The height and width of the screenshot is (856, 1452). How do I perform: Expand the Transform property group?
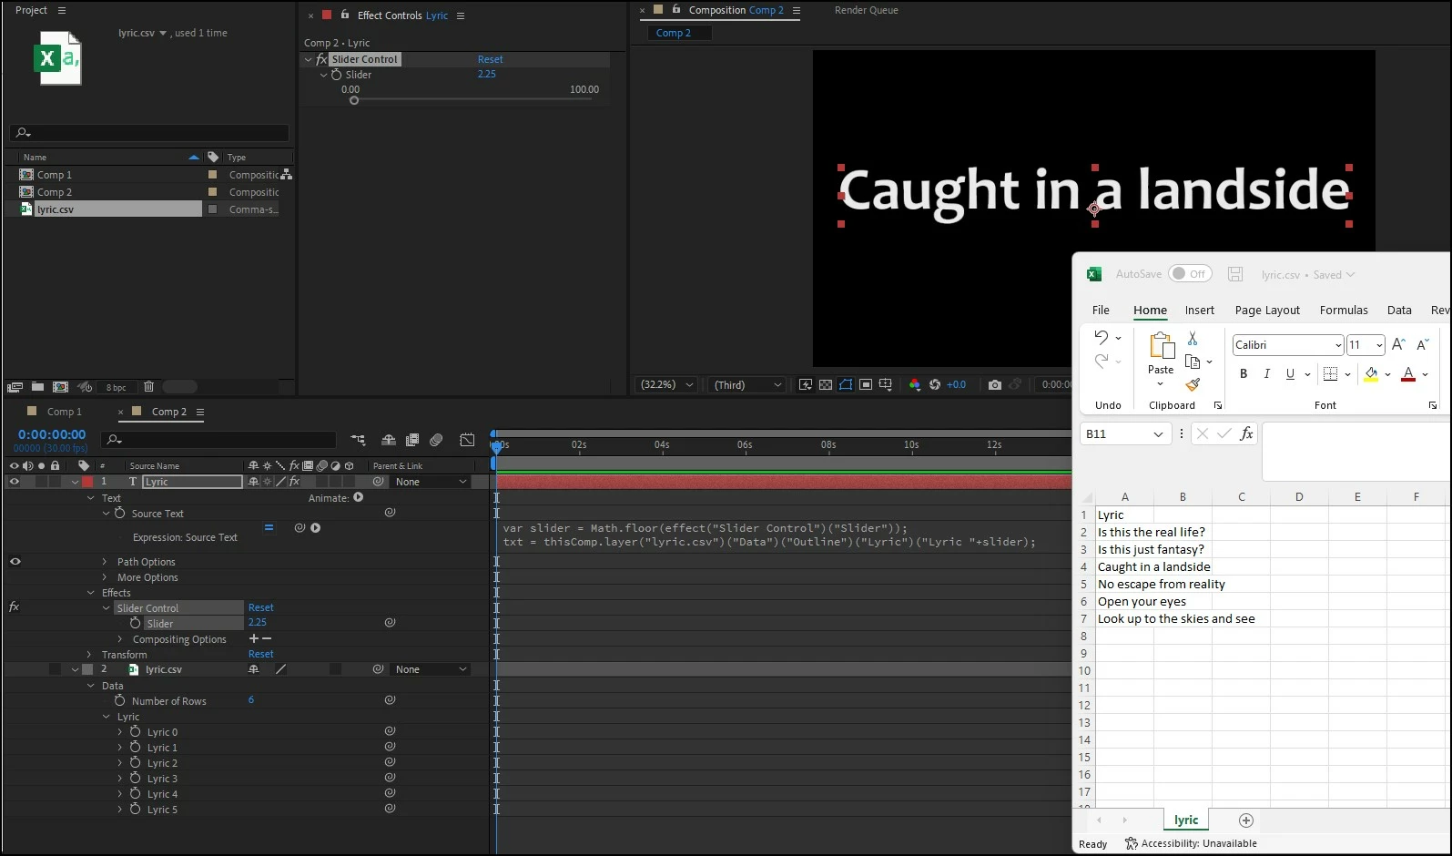89,655
